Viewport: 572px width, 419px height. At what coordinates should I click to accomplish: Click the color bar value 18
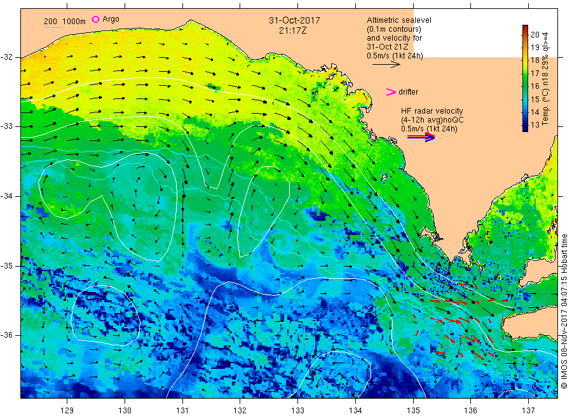point(535,60)
